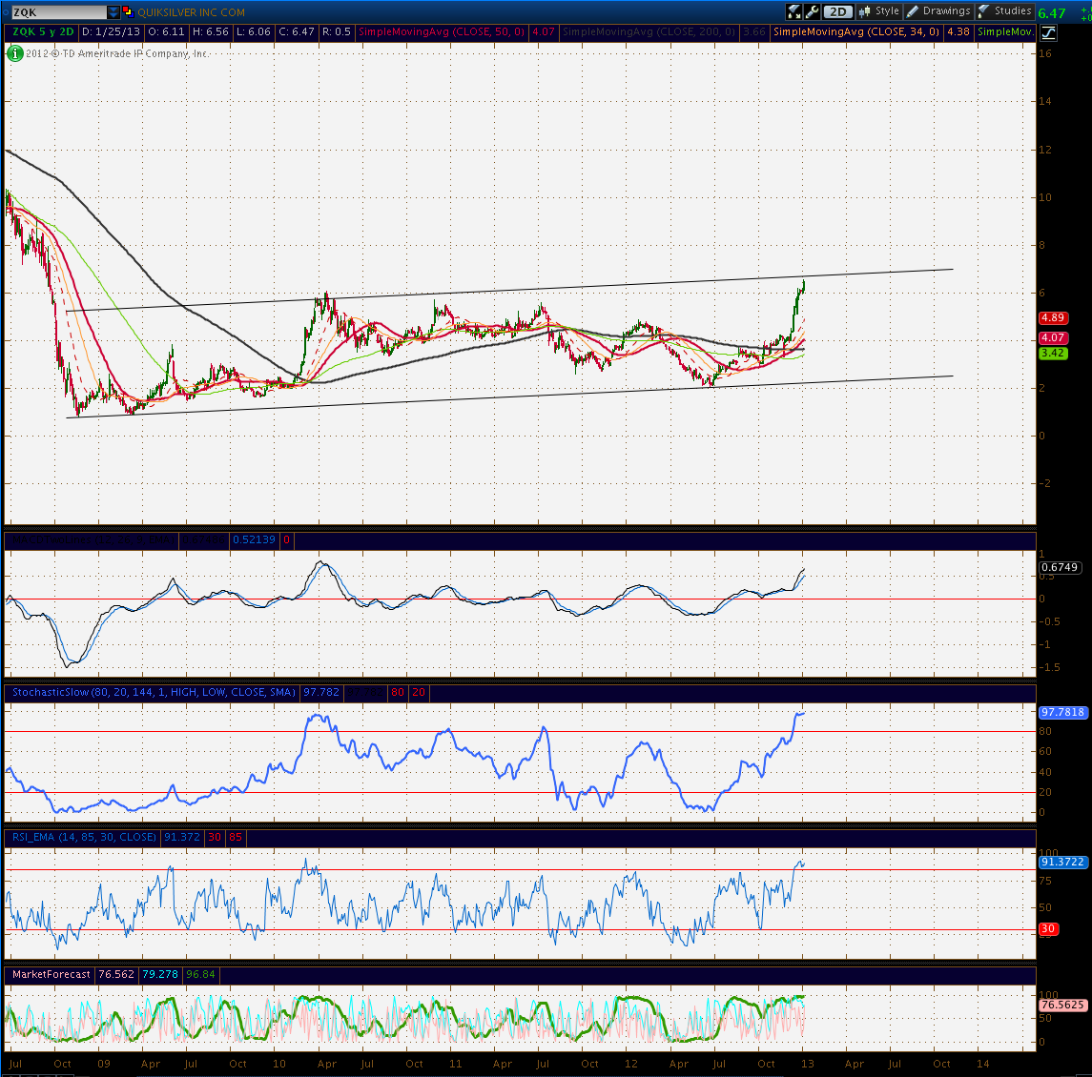Click the green info icon on chart

tap(14, 53)
